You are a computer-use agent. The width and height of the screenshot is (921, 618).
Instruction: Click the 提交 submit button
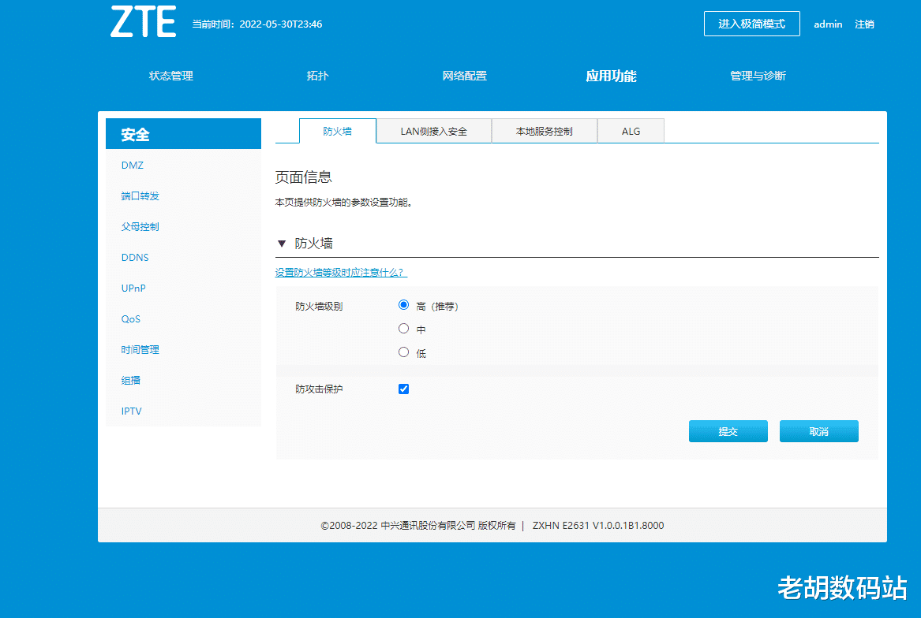(728, 431)
